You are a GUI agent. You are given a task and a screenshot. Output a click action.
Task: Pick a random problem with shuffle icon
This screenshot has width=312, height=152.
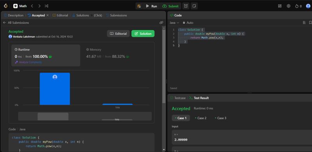[x=46, y=6]
